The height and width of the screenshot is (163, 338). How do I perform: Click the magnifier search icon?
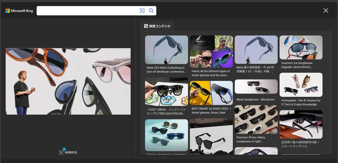[151, 11]
